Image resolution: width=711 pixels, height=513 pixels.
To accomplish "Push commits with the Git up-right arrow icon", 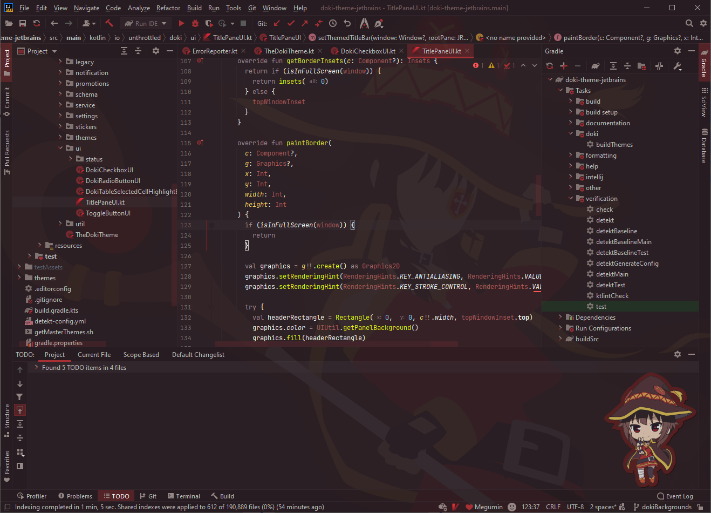I will click(305, 23).
